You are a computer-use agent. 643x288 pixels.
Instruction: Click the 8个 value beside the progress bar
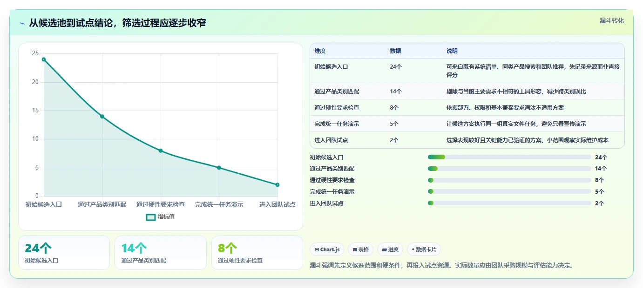(600, 180)
